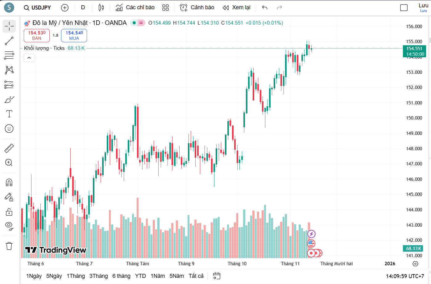Select the crosshair cursor tool
Screen dimensions: 431x284
click(9, 26)
